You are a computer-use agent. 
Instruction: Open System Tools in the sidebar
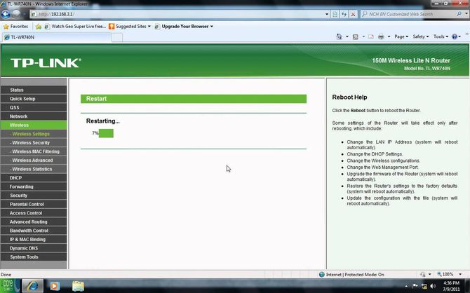click(x=34, y=257)
